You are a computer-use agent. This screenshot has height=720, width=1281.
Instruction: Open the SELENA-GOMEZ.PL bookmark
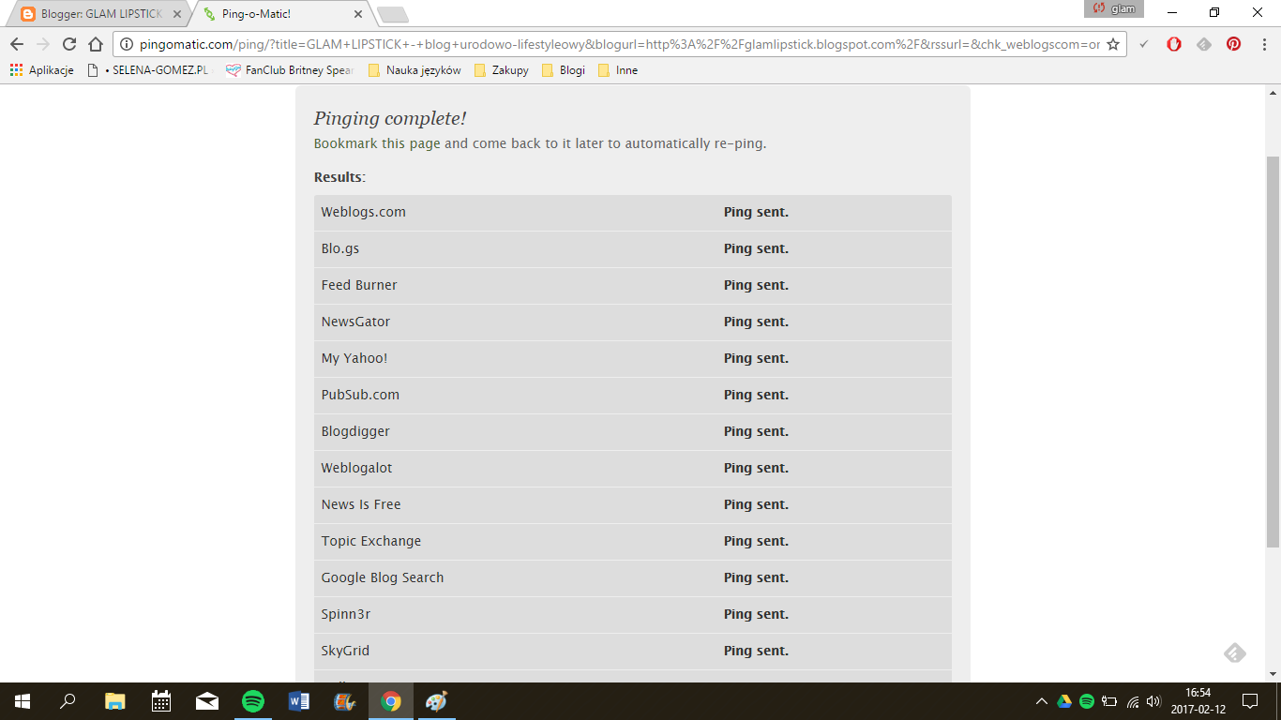(148, 70)
